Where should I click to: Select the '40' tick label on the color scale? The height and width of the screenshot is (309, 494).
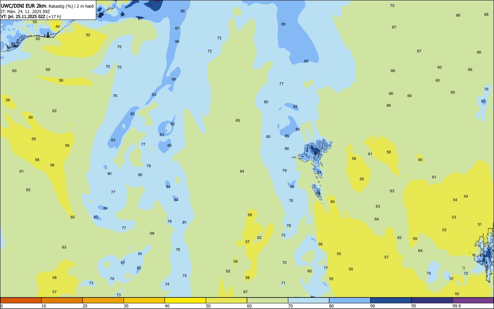coord(167,306)
